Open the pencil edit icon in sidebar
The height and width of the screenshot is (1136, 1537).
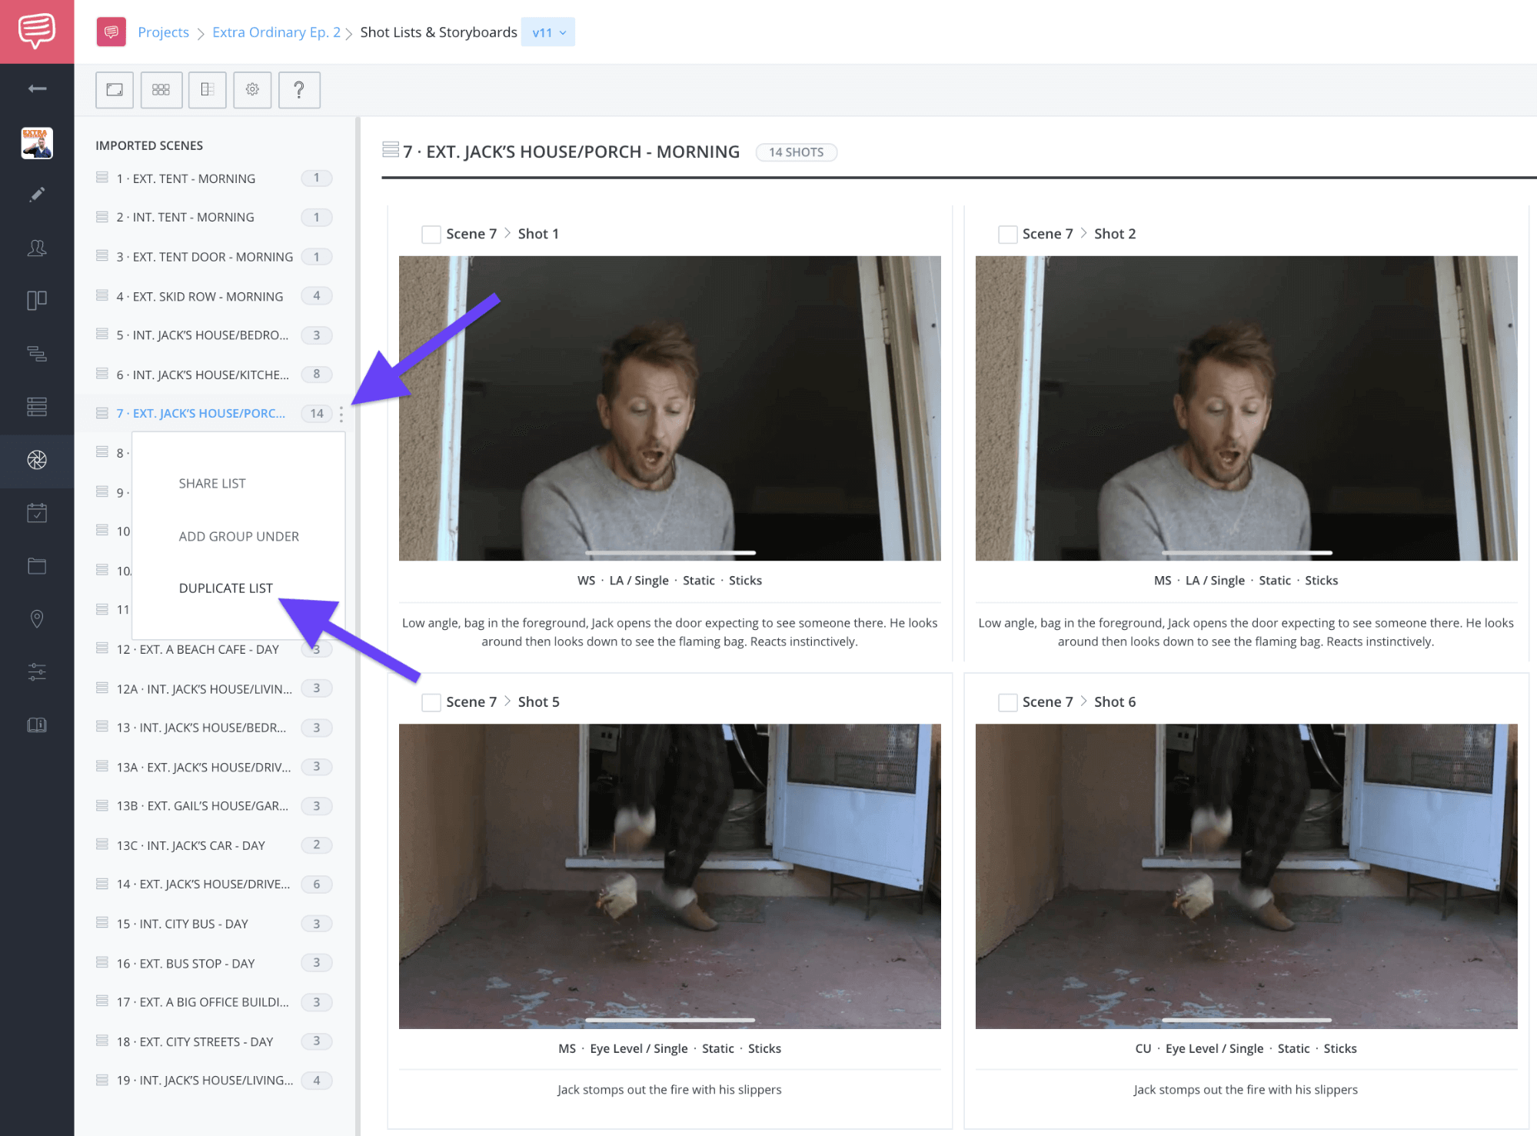[37, 195]
